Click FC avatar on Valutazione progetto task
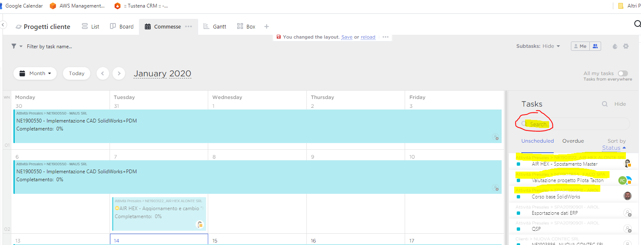Screen dimensions: 641x245 click(x=623, y=180)
